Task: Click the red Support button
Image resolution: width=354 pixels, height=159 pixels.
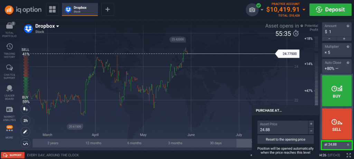Action: (13, 155)
